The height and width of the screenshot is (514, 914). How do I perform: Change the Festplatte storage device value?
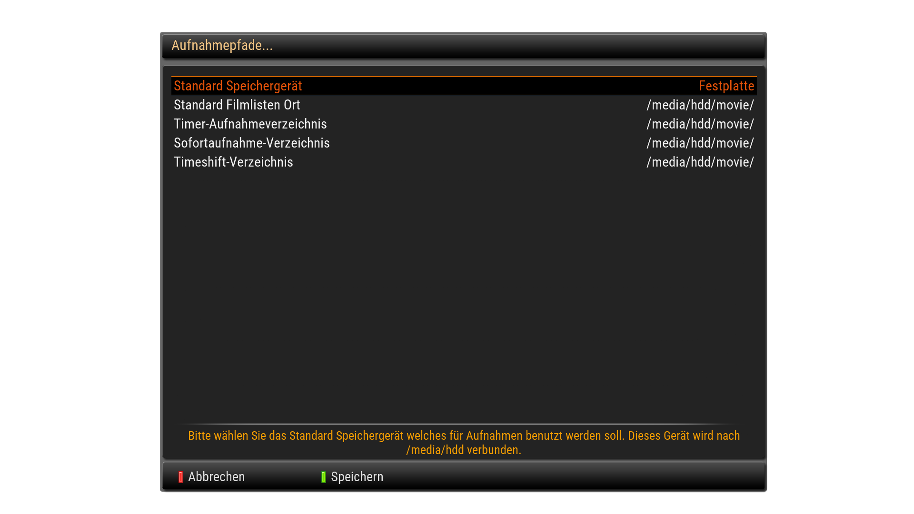726,86
